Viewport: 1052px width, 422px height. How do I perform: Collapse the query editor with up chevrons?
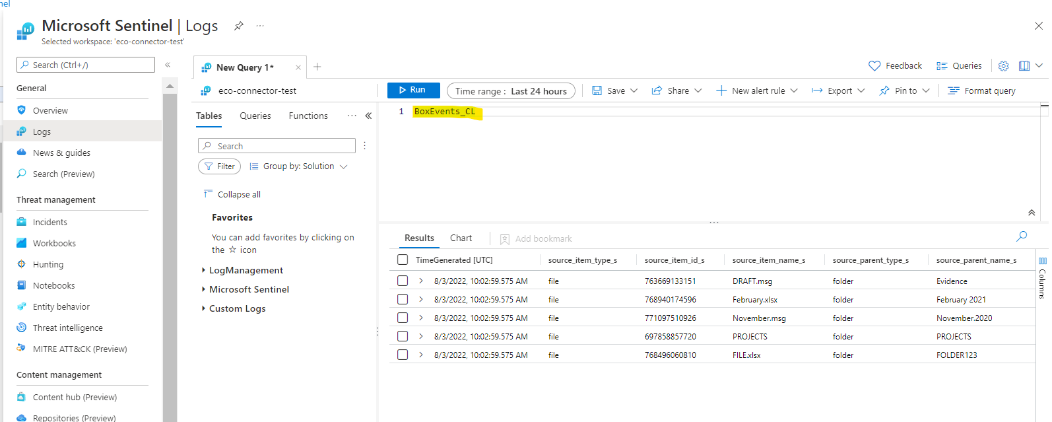(1032, 213)
